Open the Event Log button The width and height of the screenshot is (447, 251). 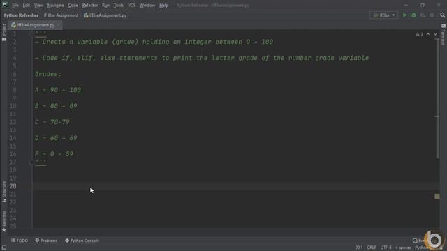pyautogui.click(x=425, y=241)
